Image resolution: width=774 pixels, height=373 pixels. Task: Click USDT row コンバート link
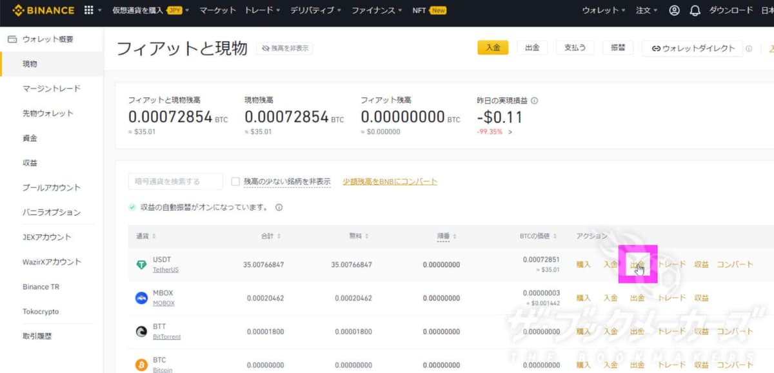tap(735, 264)
